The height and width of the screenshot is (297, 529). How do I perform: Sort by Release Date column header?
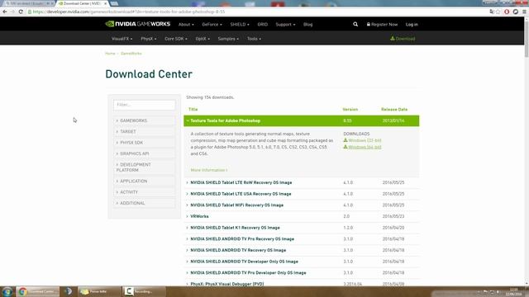394,110
